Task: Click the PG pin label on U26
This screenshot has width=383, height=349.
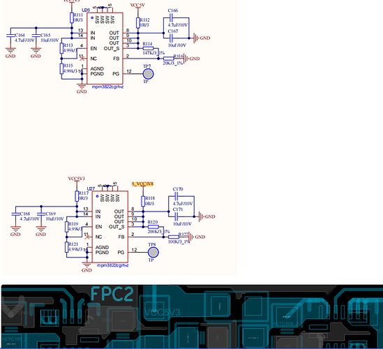Action: coord(116,74)
